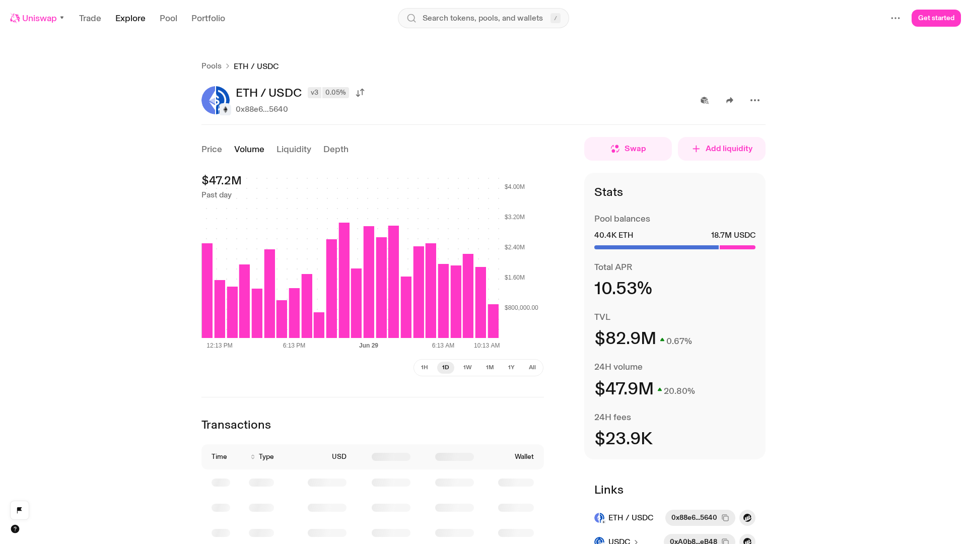Click the 10.53% Total APR value
The image size is (967, 544).
click(624, 289)
